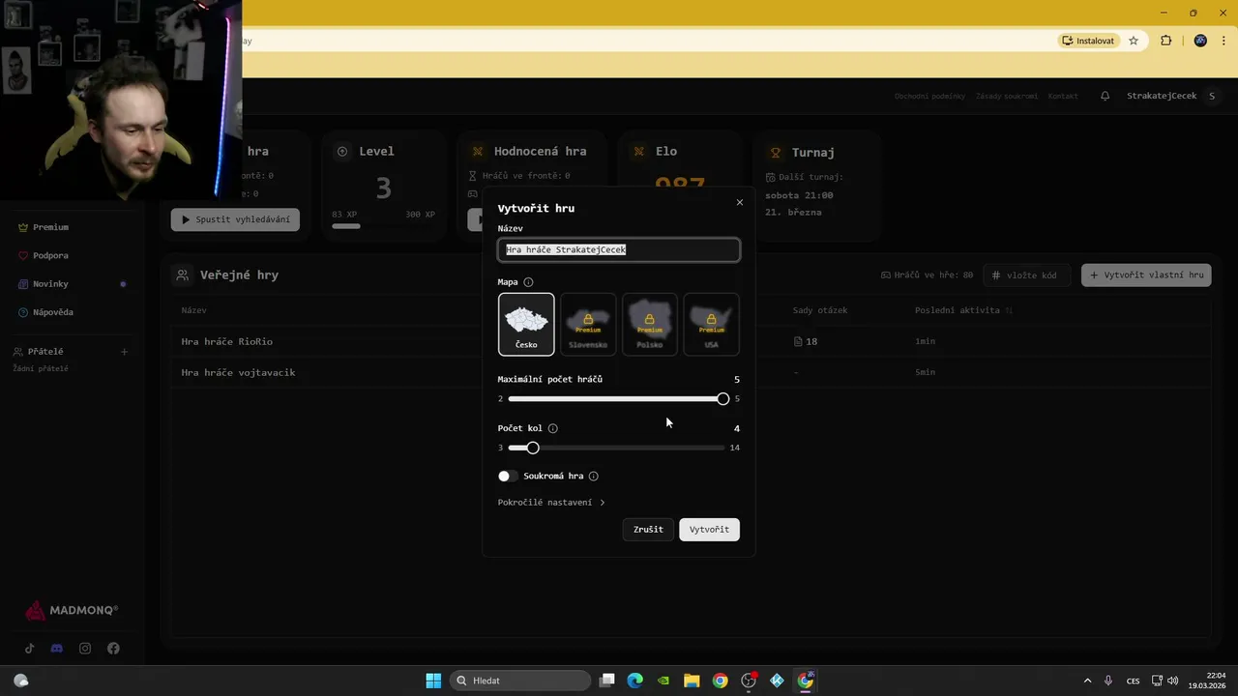This screenshot has width=1238, height=696.
Task: Open the notifications bell
Action: click(x=1105, y=96)
